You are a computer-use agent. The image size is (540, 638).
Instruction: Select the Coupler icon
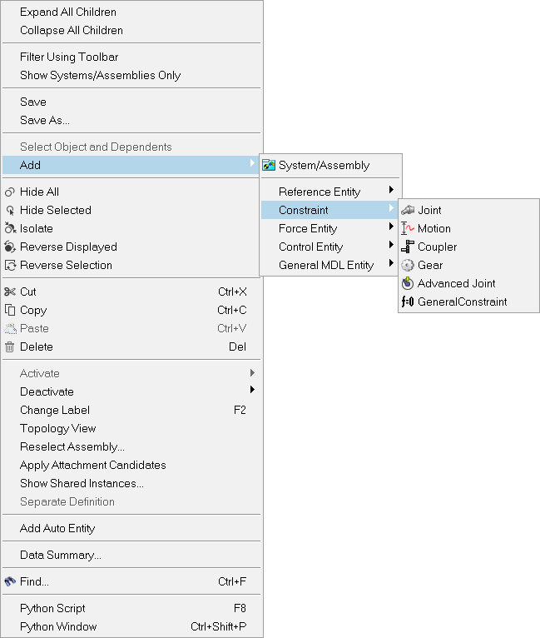(408, 247)
